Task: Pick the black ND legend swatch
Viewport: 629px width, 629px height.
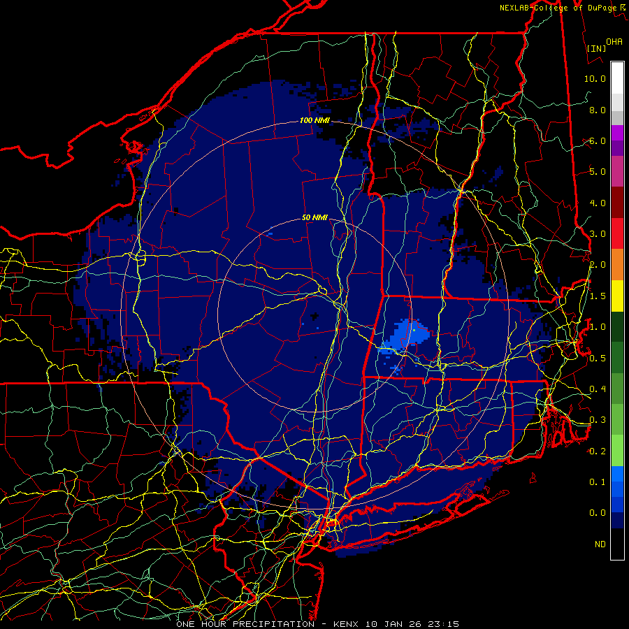Action: 617,544
